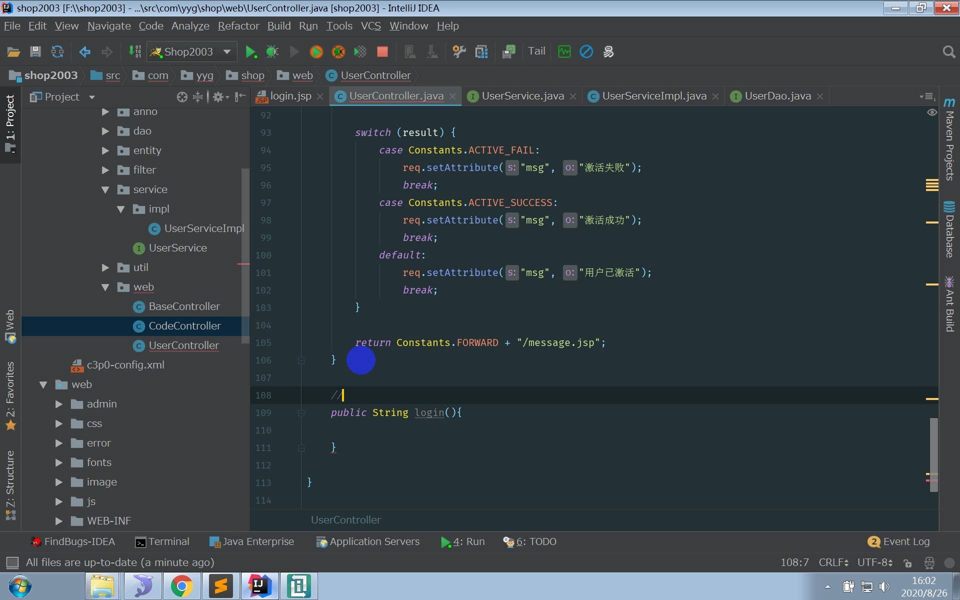
Task: Change UTF-8 file encoding
Action: 875,562
